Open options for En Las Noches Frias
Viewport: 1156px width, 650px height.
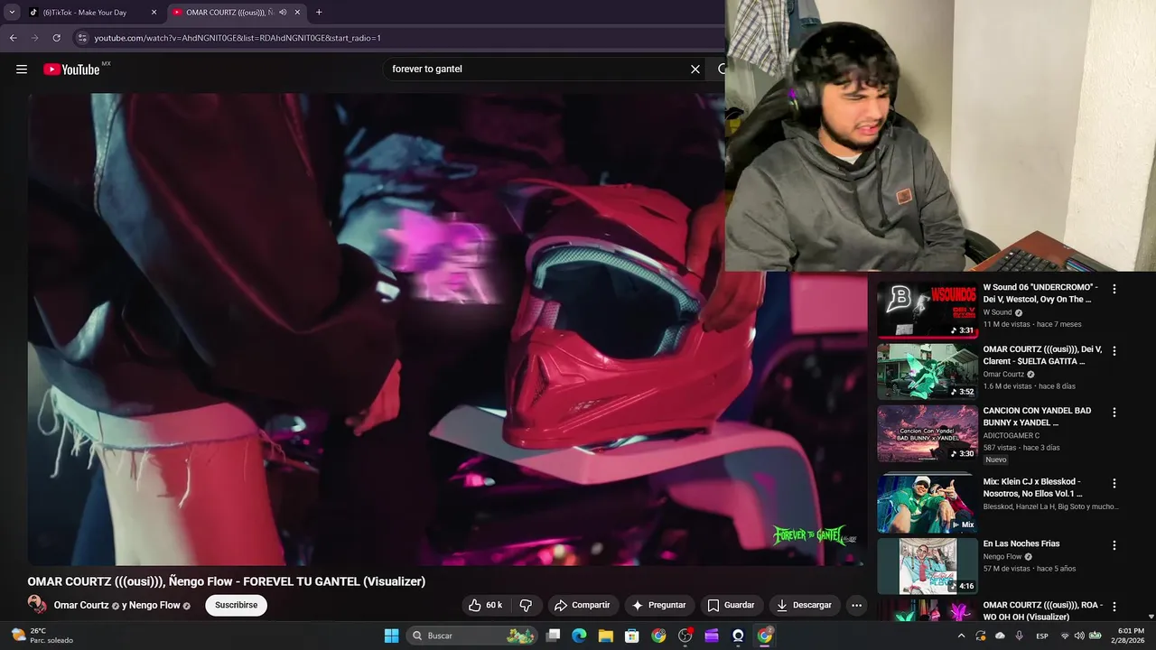tap(1114, 545)
